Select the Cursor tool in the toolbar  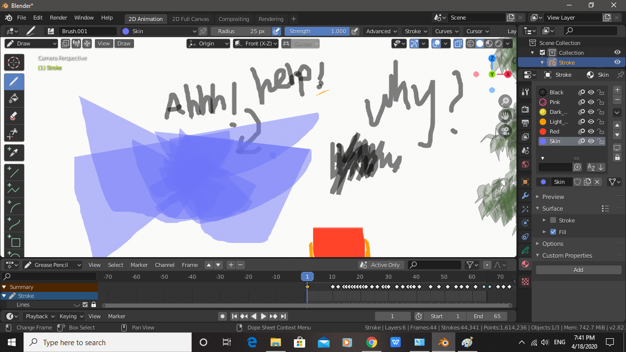(x=14, y=63)
